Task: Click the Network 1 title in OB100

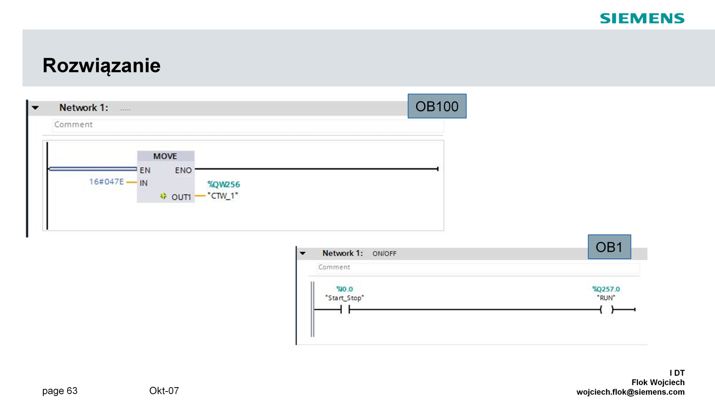Action: coord(84,108)
